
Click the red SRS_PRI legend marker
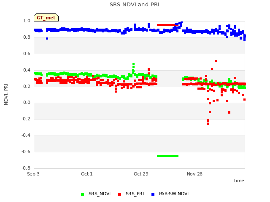click(x=119, y=194)
